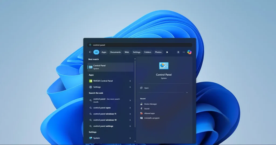Go back using the left arrow

[x=90, y=52]
